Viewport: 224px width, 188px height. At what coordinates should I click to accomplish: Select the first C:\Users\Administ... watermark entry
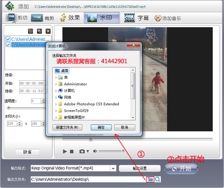point(30,39)
